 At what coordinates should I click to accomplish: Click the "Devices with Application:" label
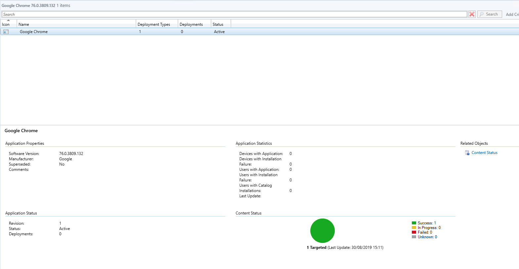click(261, 154)
